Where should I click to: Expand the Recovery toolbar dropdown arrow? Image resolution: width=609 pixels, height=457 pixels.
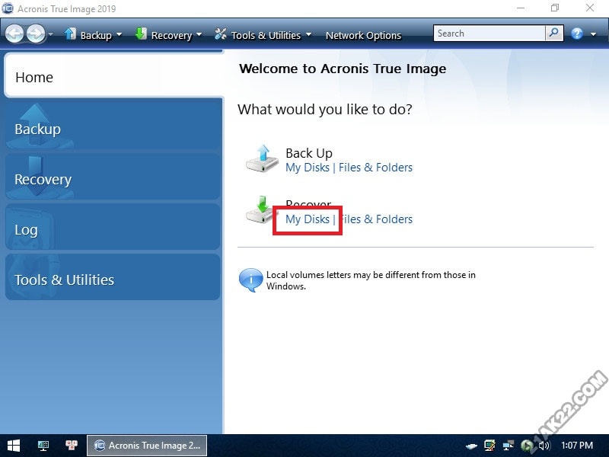[x=199, y=34]
